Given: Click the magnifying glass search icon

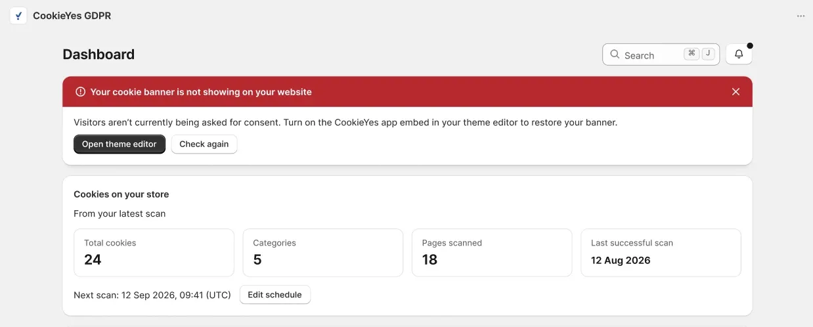Looking at the screenshot, I should (x=615, y=54).
